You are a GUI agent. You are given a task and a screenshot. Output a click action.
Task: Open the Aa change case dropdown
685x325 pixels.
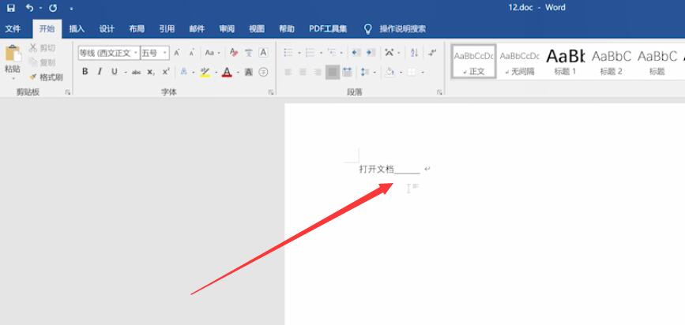213,53
